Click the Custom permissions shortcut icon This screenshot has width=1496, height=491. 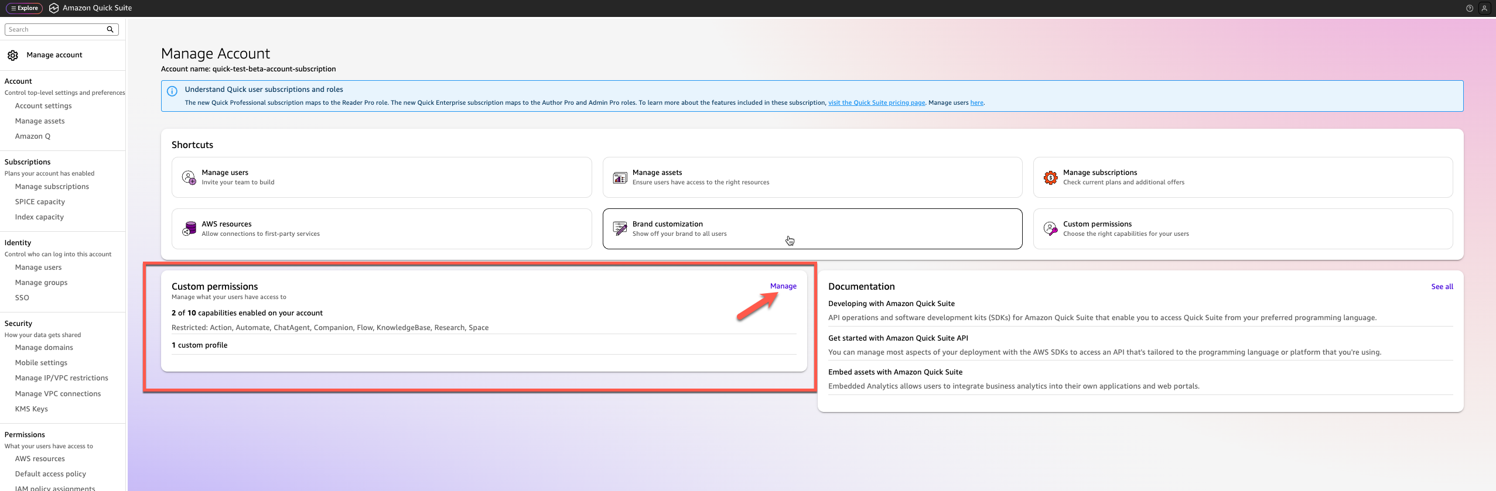(x=1051, y=229)
